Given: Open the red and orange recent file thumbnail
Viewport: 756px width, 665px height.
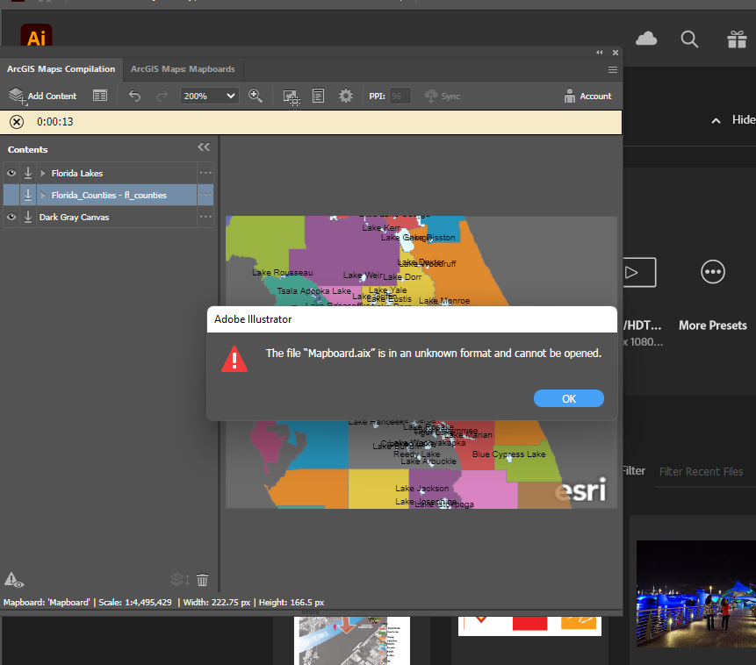Looking at the screenshot, I should point(529,626).
